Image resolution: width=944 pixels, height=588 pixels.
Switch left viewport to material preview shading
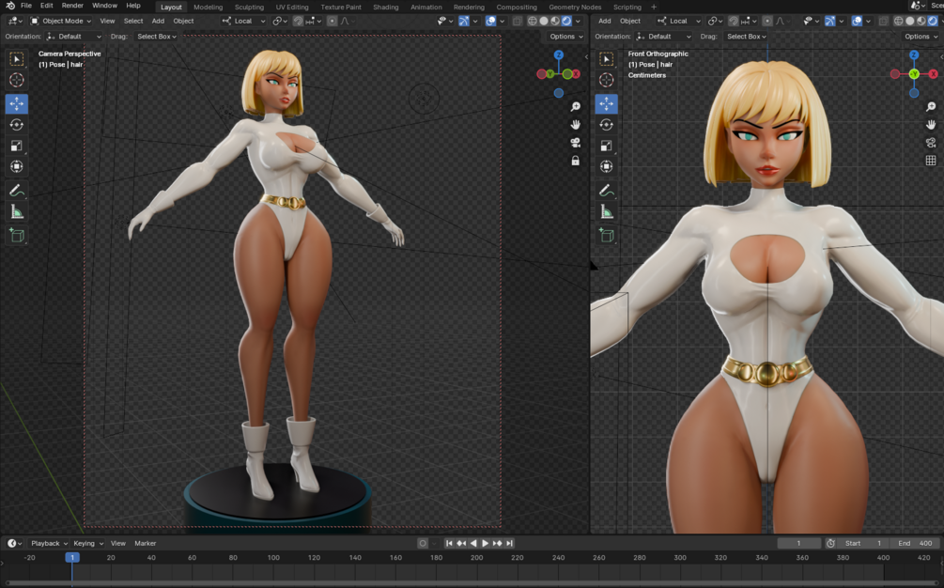tap(555, 21)
